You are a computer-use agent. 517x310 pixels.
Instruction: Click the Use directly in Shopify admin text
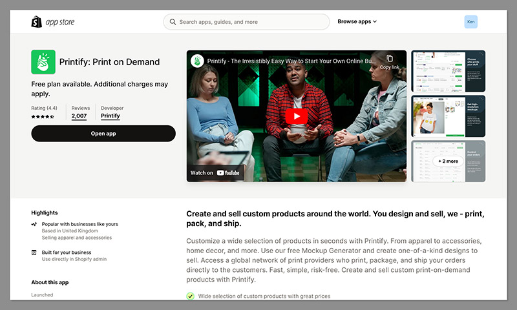click(74, 259)
